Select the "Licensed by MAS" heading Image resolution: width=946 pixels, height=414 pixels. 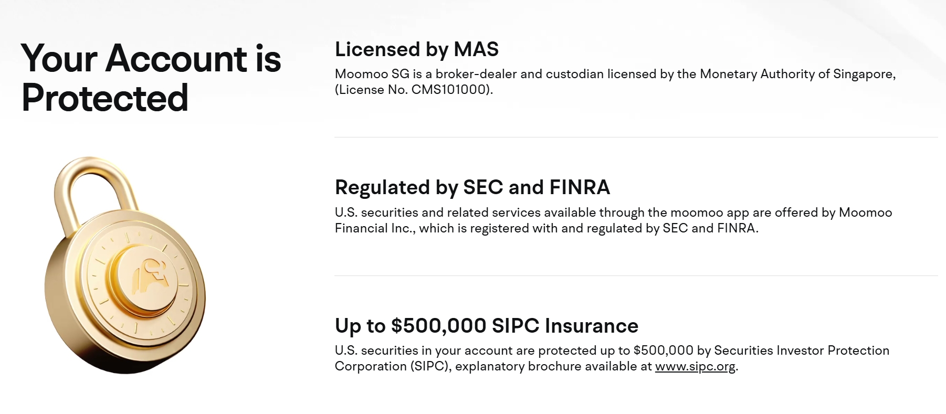pos(417,49)
